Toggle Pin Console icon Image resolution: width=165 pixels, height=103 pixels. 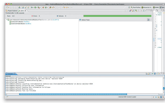pos(152,74)
